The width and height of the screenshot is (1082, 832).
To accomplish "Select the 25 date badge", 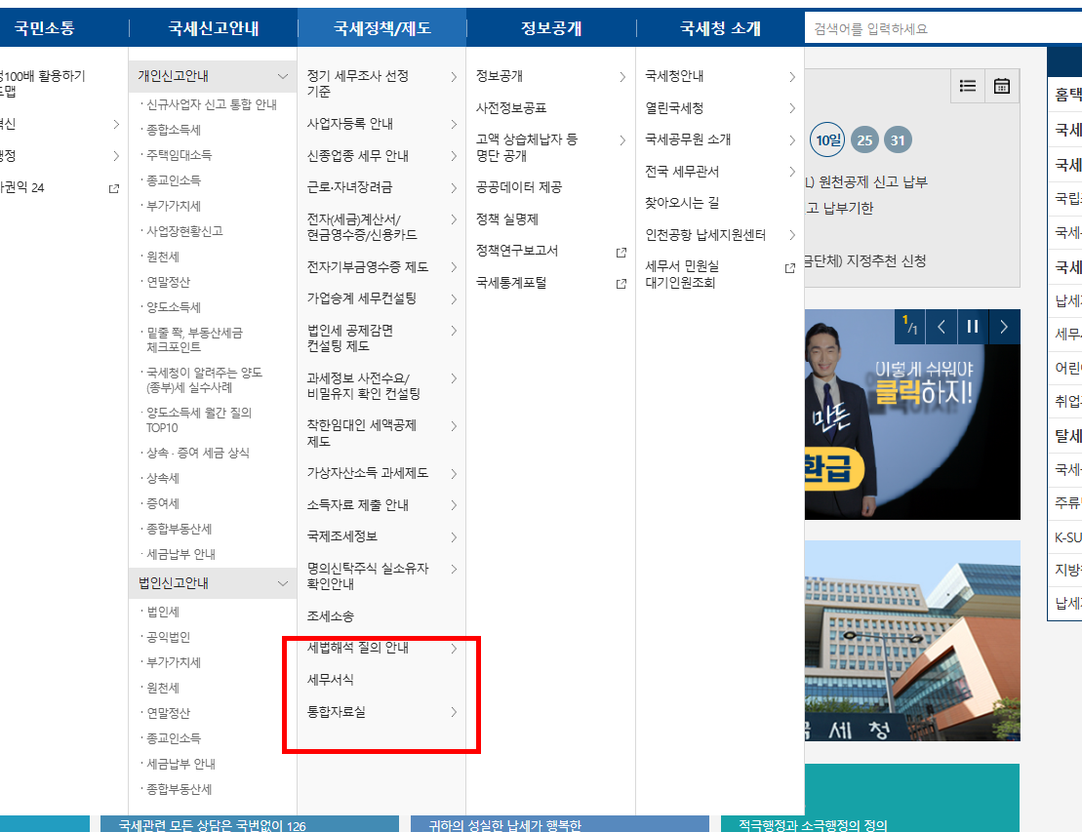I will tap(864, 139).
